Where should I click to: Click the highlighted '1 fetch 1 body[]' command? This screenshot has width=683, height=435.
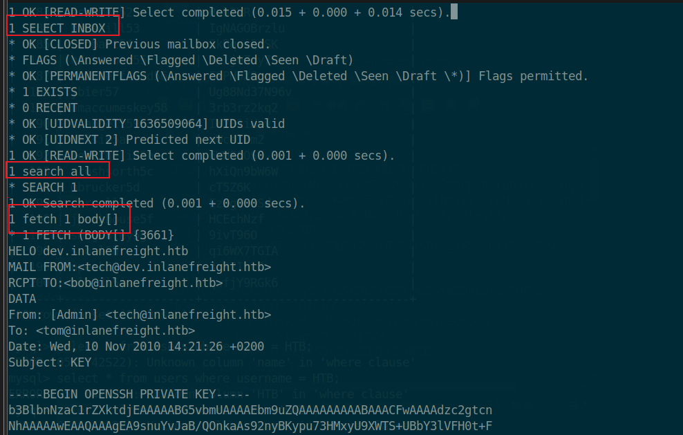64,219
